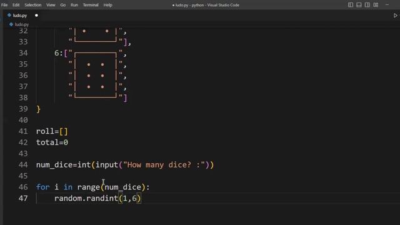Click the unsaved dot on ludo.py tab
400x225 pixels.
tap(36, 15)
